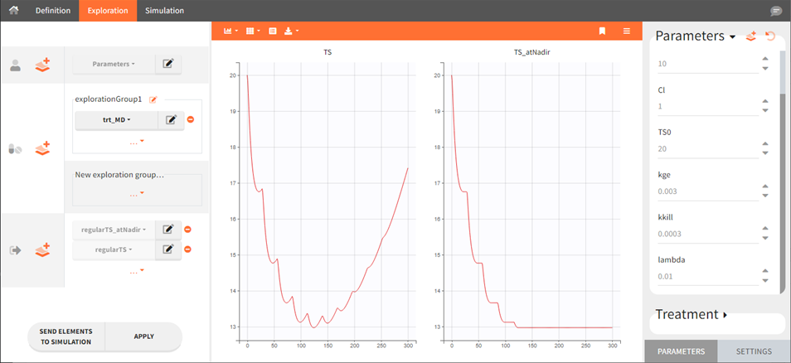Rename explorationGroup1 using edit icon
The image size is (791, 363).
coord(153,99)
